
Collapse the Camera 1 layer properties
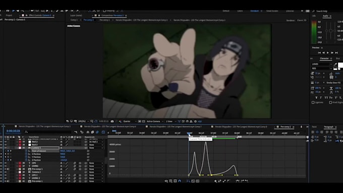(17, 148)
